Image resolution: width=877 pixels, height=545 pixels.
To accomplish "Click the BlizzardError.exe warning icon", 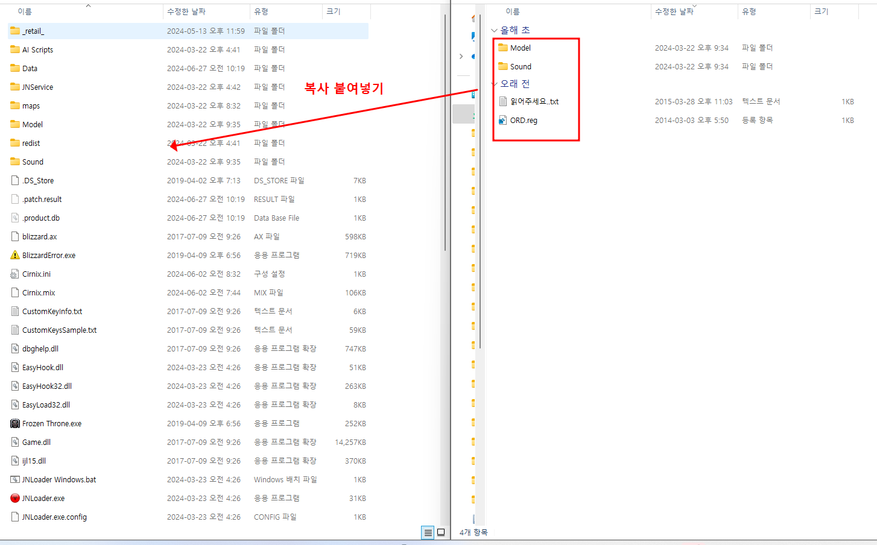I will (14, 255).
